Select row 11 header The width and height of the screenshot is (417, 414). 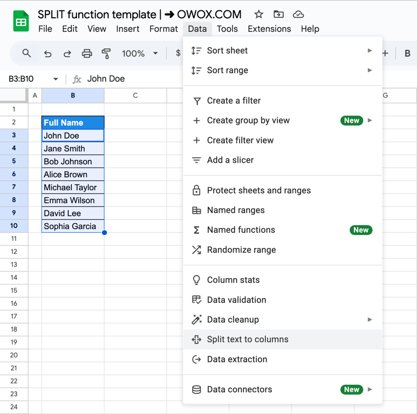coord(14,239)
